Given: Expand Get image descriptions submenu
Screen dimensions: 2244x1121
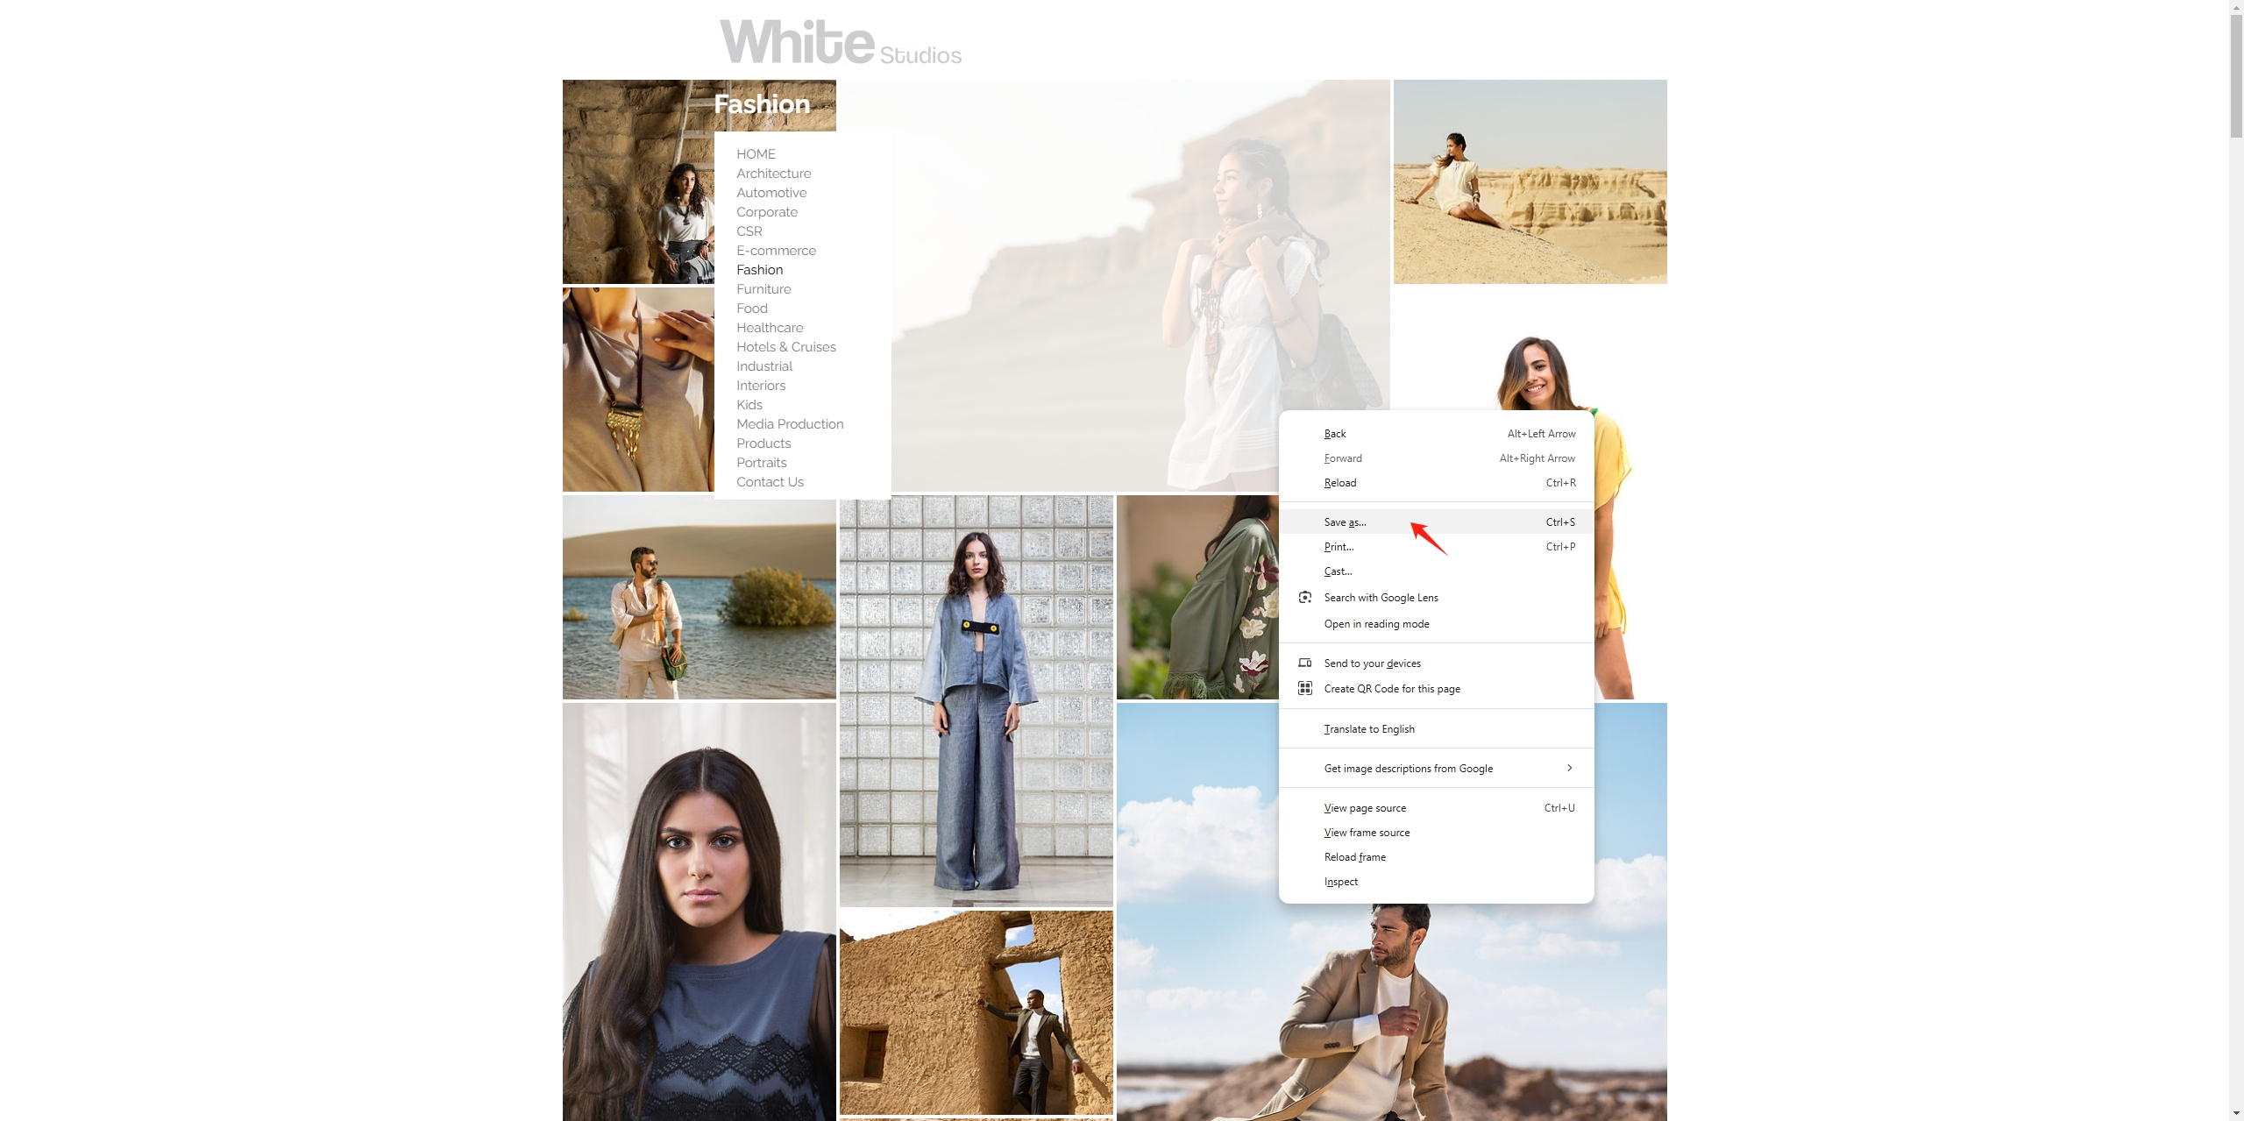Looking at the screenshot, I should [x=1570, y=768].
